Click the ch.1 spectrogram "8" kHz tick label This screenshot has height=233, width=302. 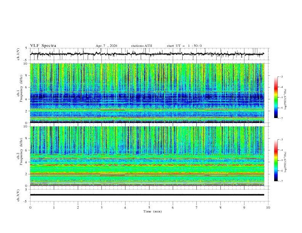(27, 75)
